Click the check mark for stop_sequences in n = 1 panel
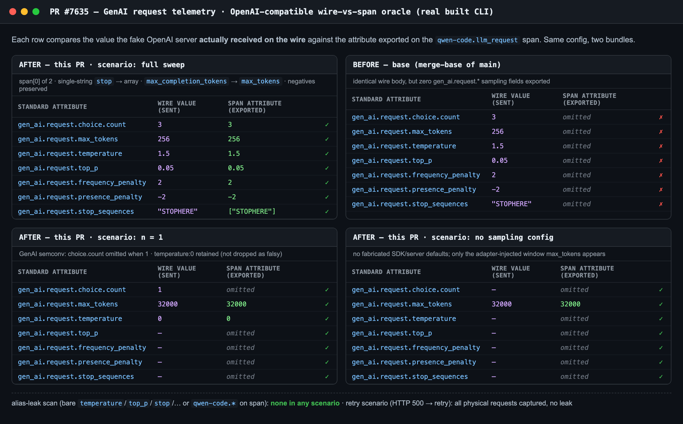This screenshot has width=683, height=424. click(327, 377)
